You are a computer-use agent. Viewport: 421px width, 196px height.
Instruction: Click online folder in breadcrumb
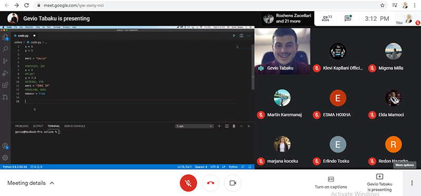point(18,42)
